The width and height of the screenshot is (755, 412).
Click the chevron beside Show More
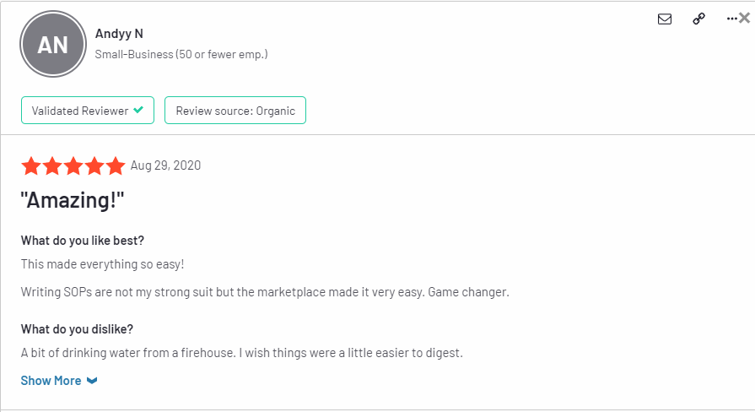pos(92,381)
